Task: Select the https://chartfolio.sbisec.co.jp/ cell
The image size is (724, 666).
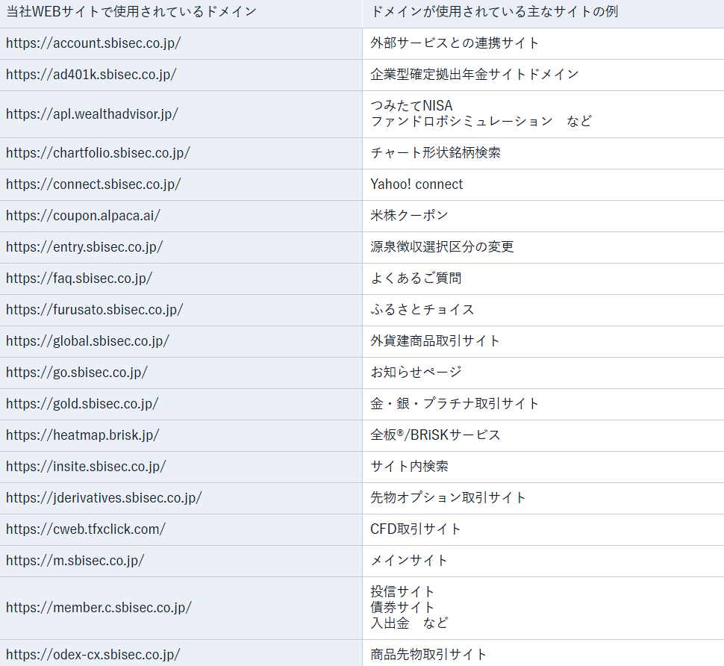Action: (181, 153)
